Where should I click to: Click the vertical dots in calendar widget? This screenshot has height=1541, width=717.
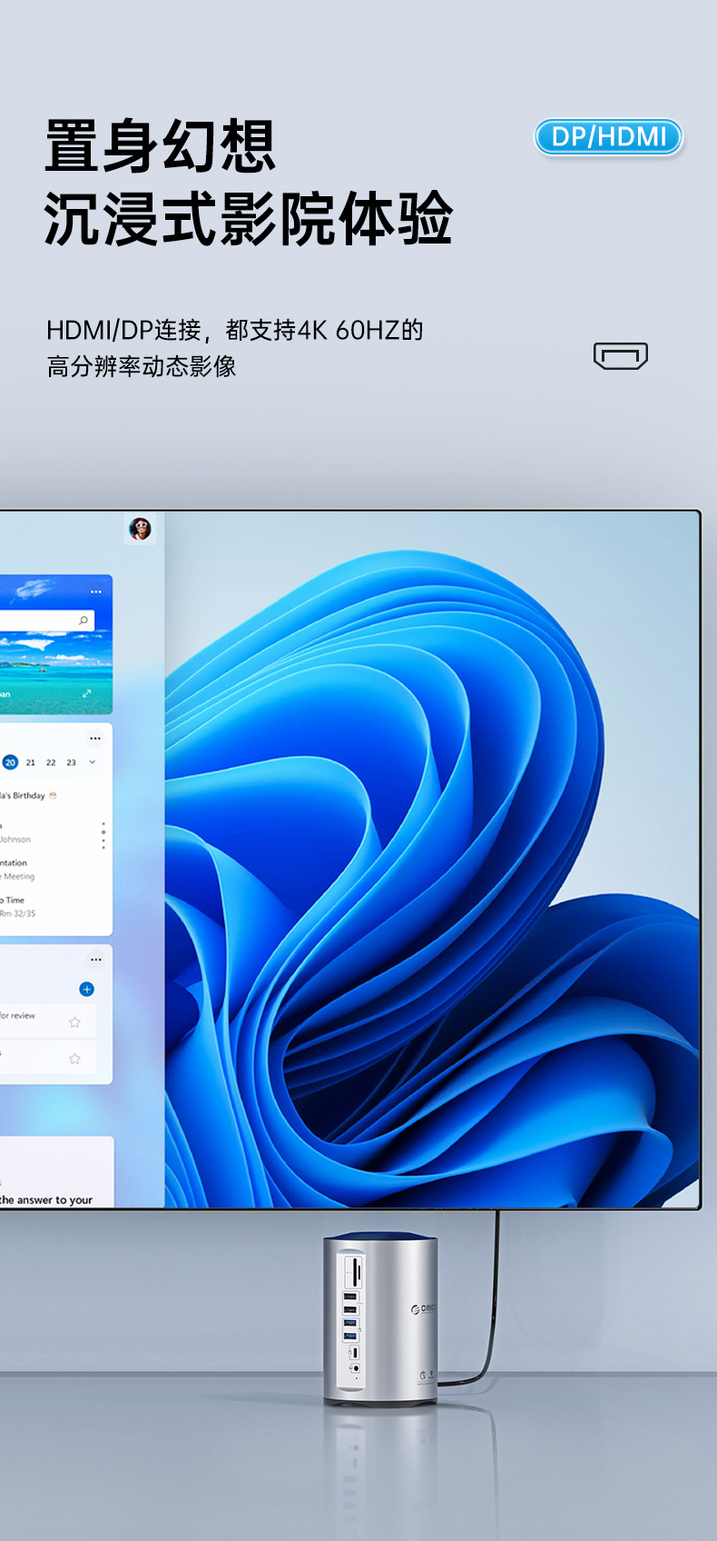pos(103,836)
